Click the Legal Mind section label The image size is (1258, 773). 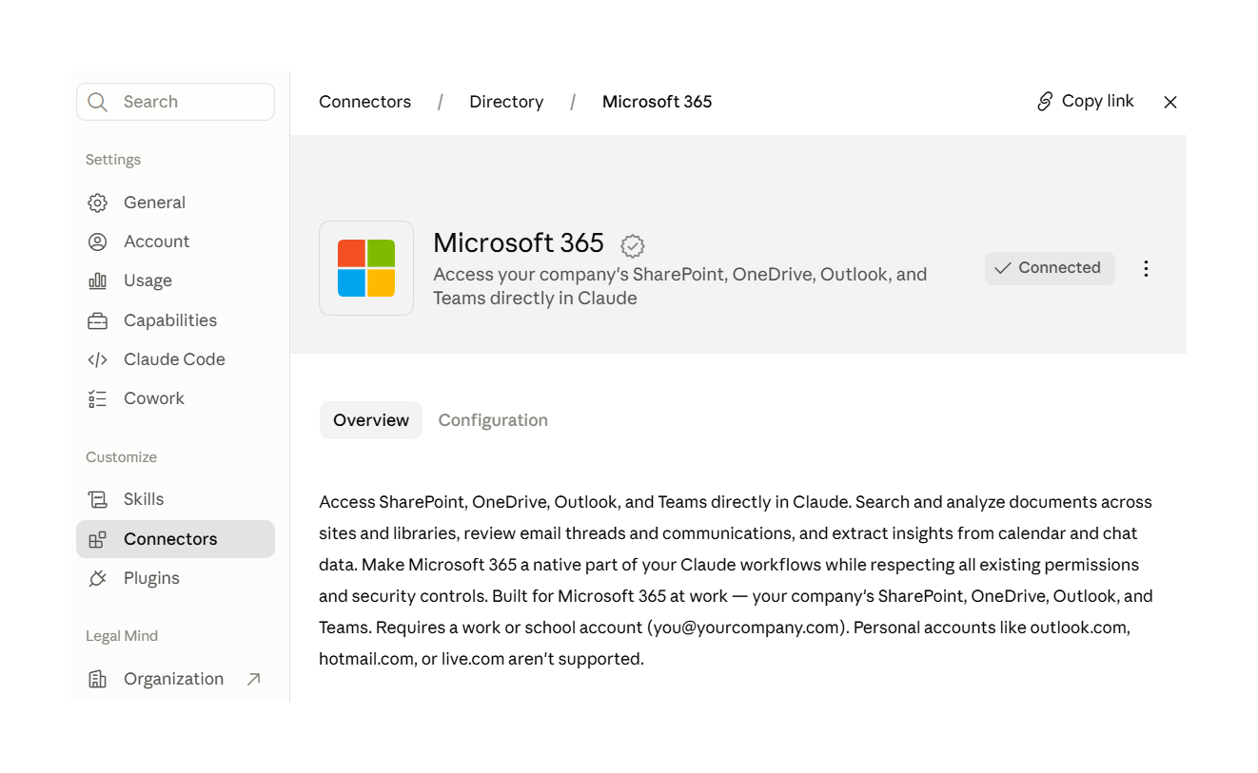(122, 636)
